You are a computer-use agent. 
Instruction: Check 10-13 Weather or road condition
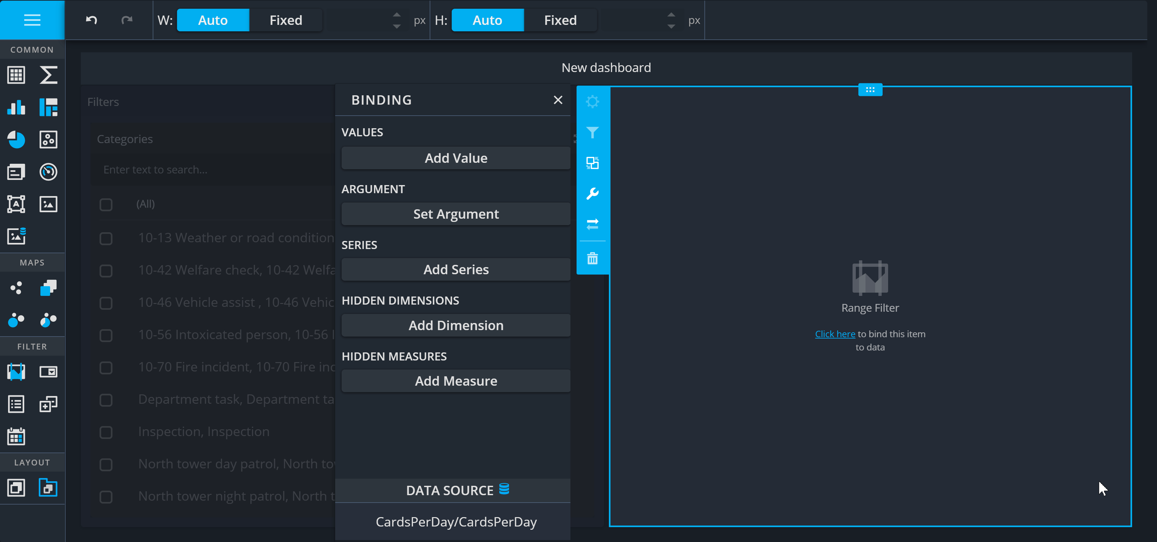pos(106,238)
